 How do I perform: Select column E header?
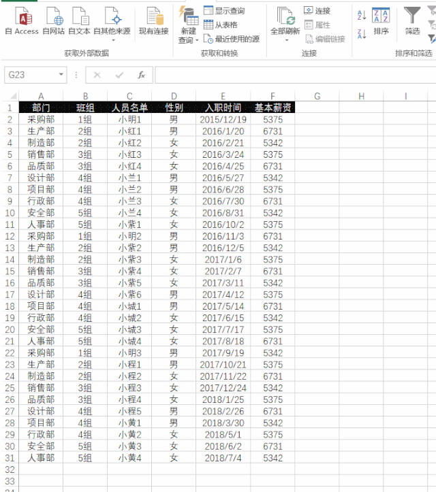pyautogui.click(x=223, y=96)
